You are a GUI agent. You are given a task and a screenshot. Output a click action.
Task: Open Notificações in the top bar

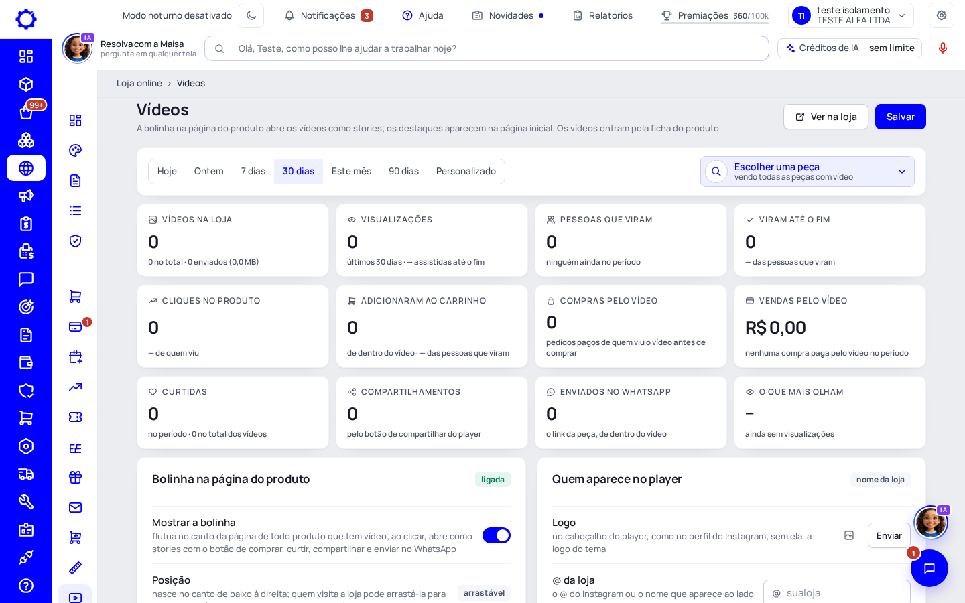pyautogui.click(x=328, y=15)
